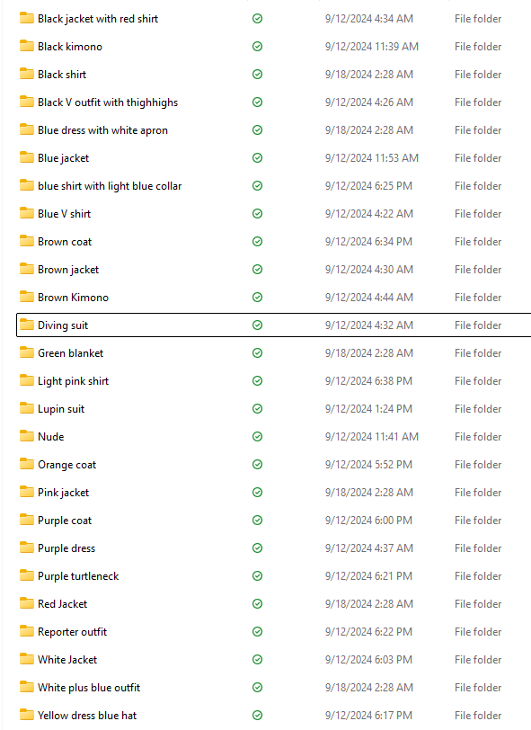The height and width of the screenshot is (730, 531).
Task: Select the Green blanket folder icon
Action: (27, 352)
